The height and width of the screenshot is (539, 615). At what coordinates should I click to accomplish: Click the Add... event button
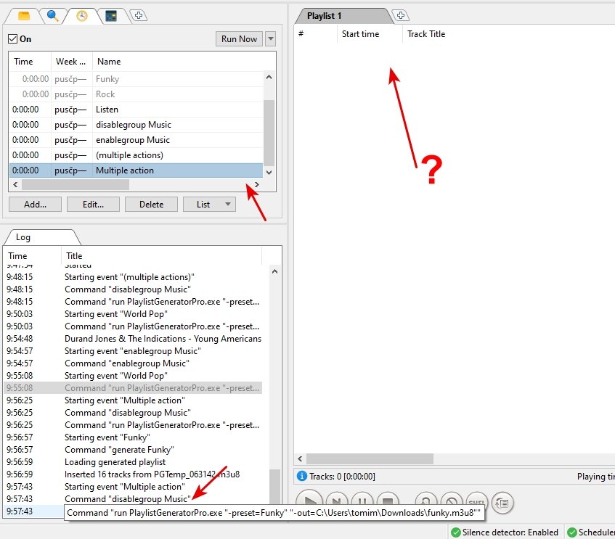pos(35,205)
